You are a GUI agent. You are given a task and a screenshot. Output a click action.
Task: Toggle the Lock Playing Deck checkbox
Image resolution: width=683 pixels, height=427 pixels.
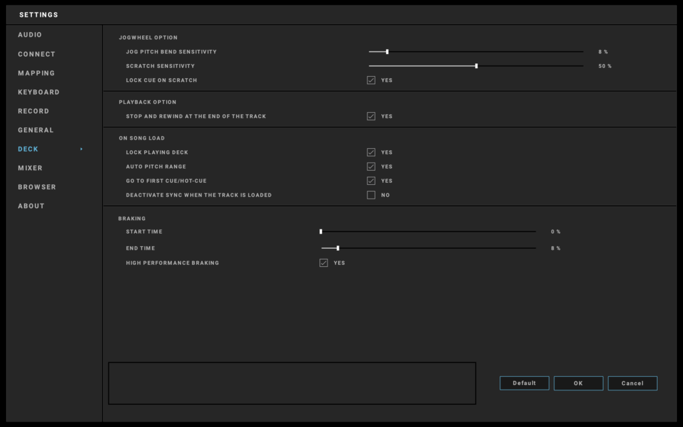tap(371, 153)
